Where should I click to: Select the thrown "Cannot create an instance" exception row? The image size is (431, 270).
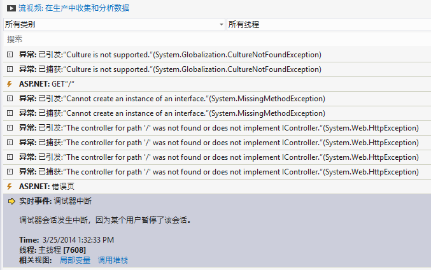tap(217, 99)
